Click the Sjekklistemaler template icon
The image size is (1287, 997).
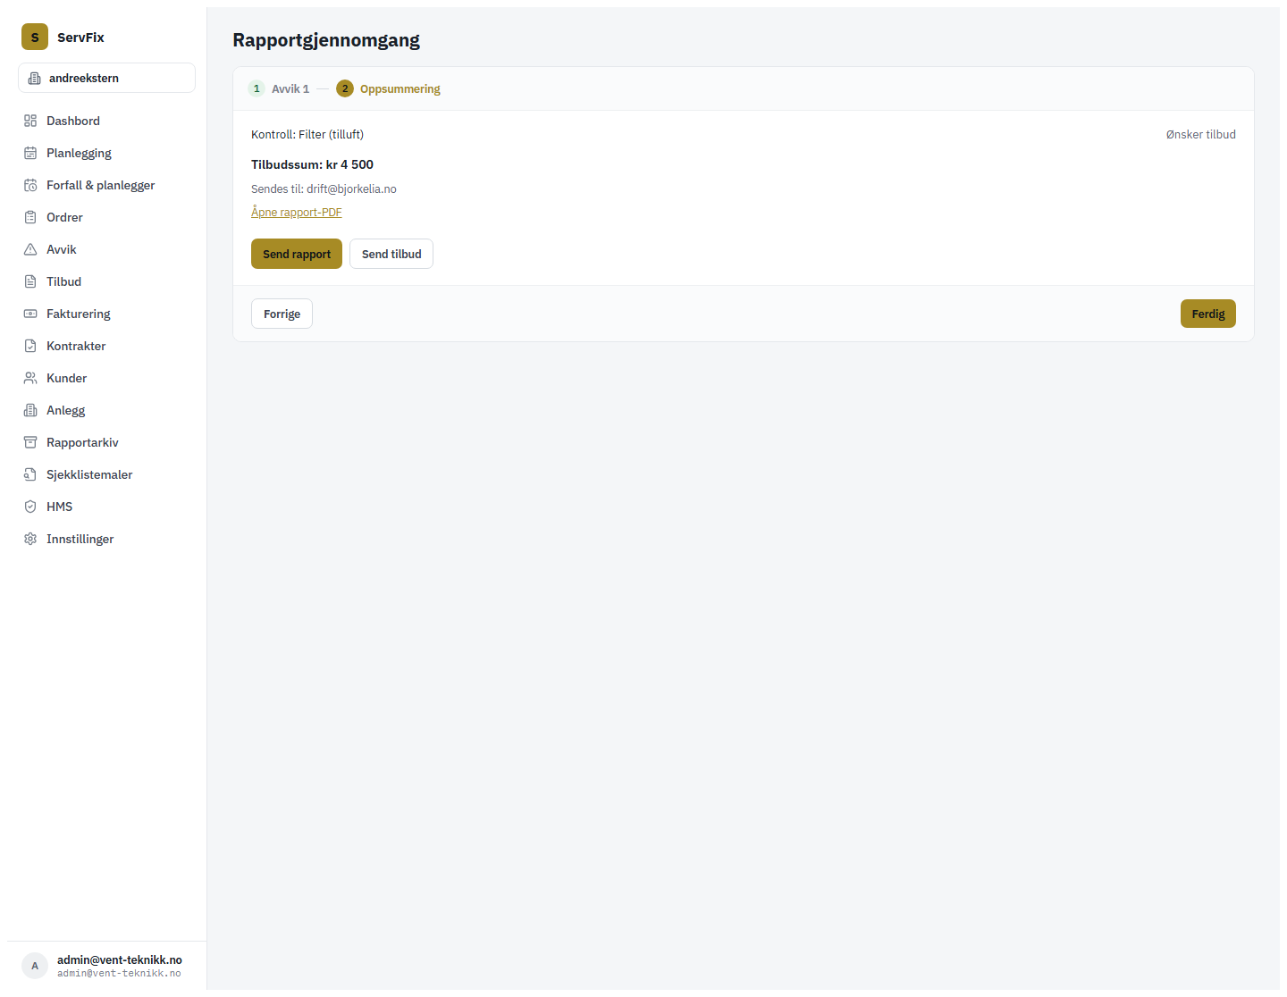[x=30, y=474]
